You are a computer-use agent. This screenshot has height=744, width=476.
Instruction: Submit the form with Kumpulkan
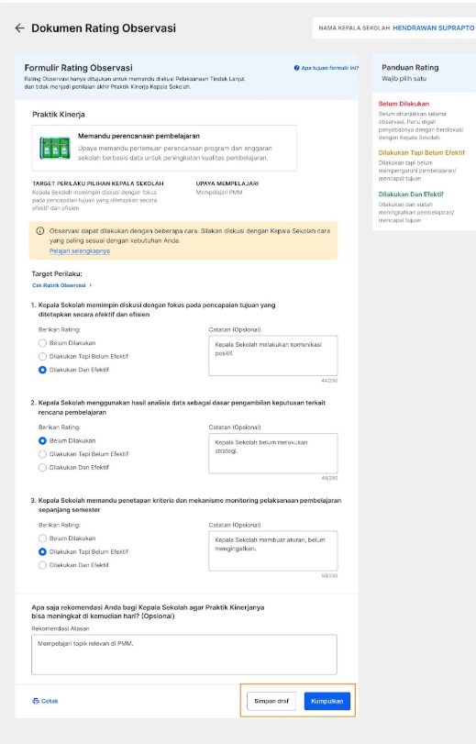327,701
